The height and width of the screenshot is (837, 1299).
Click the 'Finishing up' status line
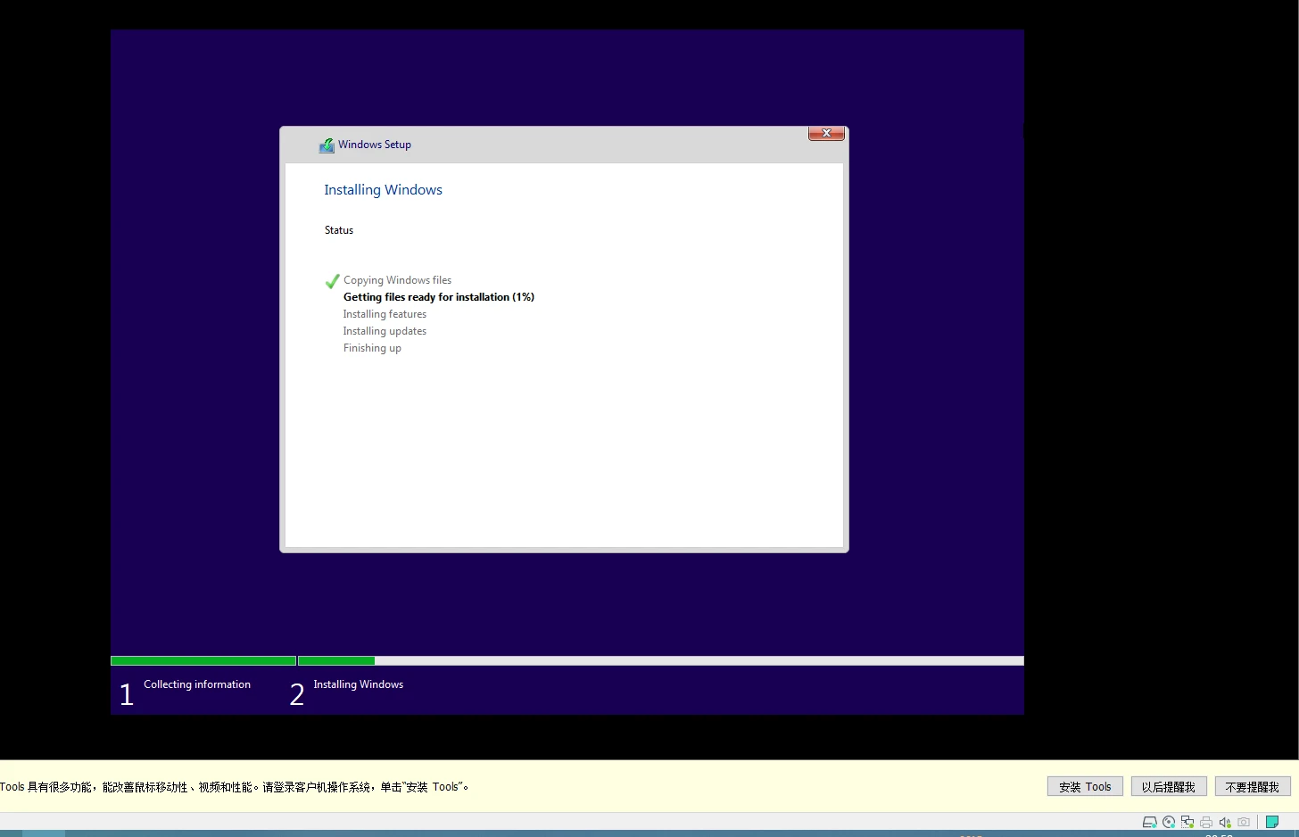click(372, 348)
